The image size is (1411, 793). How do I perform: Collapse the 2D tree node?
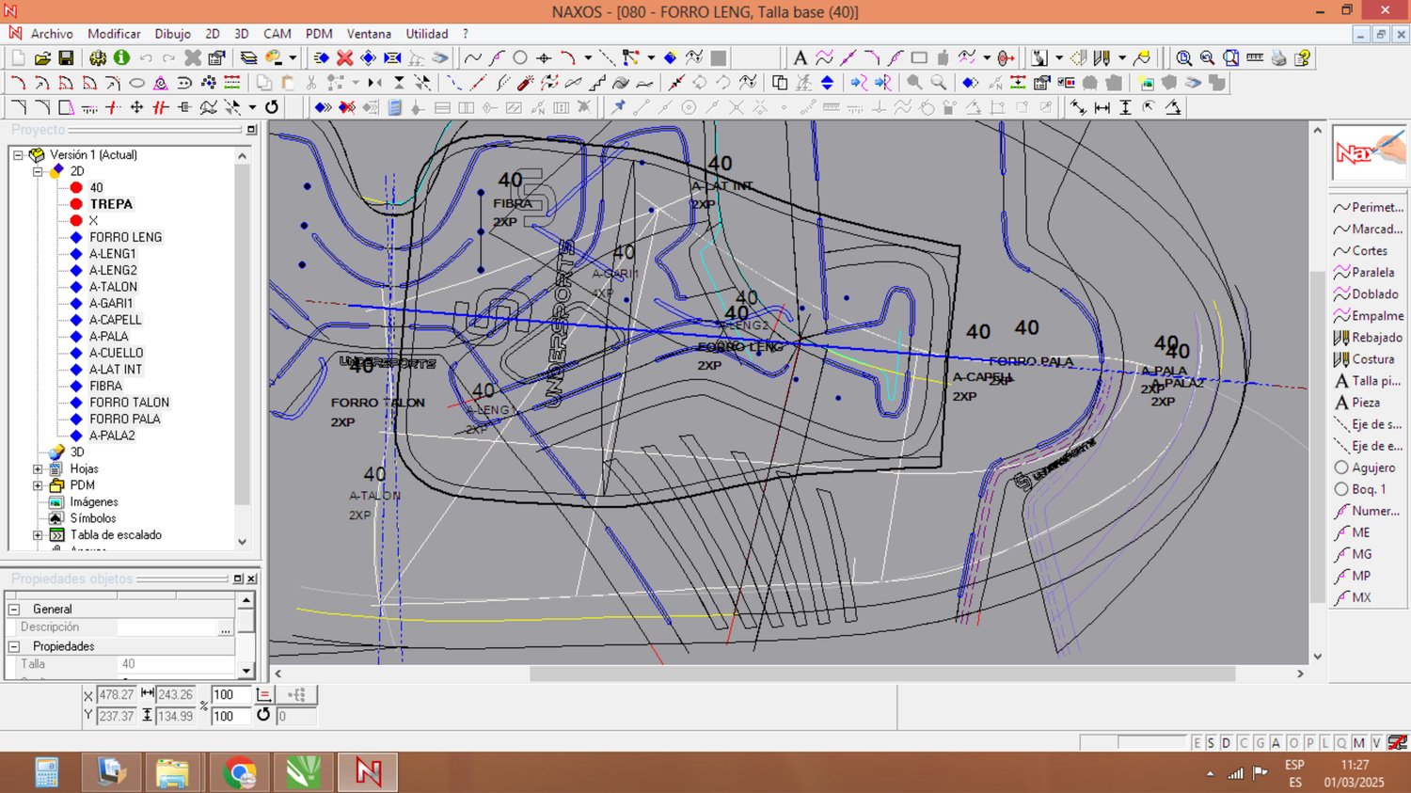pos(39,171)
